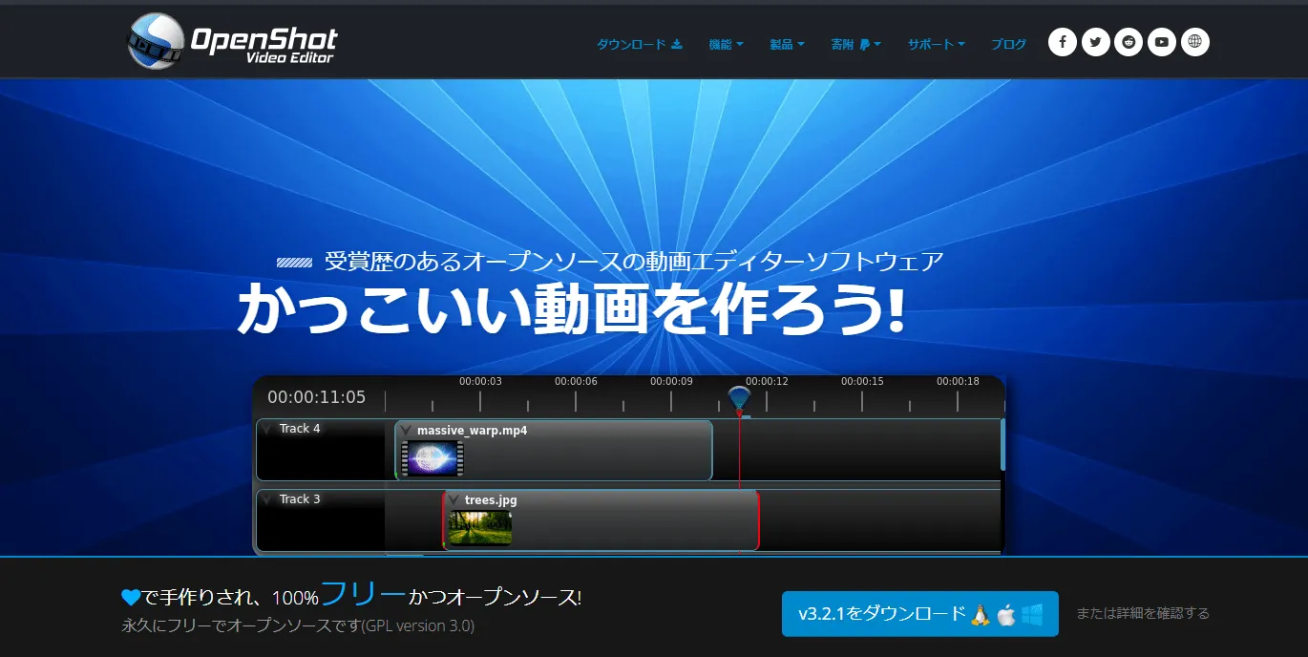Click the Apple icon on download button

click(1006, 614)
